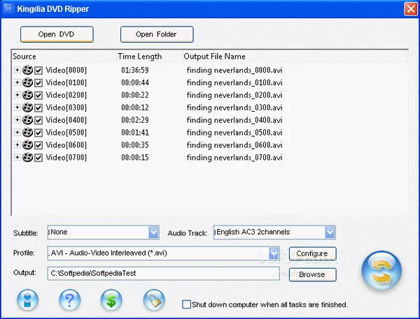
Task: Select the Video[0000] row label
Action: (x=66, y=71)
